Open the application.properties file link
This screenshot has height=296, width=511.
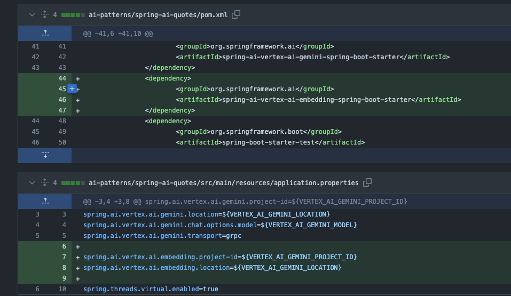point(224,183)
